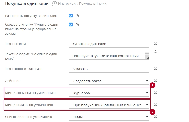Open help tooltip for "Текст ссылки" field
Image resolution: width=189 pixels, height=122 pixels.
click(155, 44)
